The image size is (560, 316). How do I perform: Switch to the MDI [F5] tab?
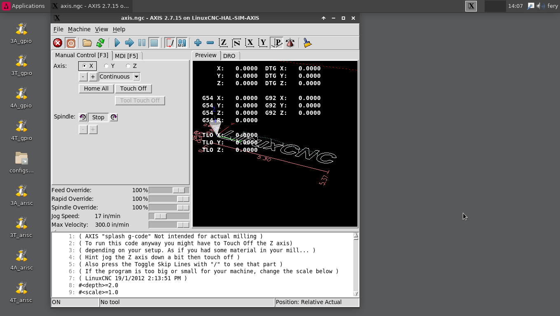pos(126,56)
